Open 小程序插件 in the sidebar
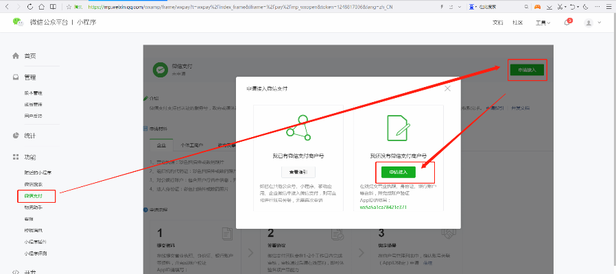 tap(36, 242)
